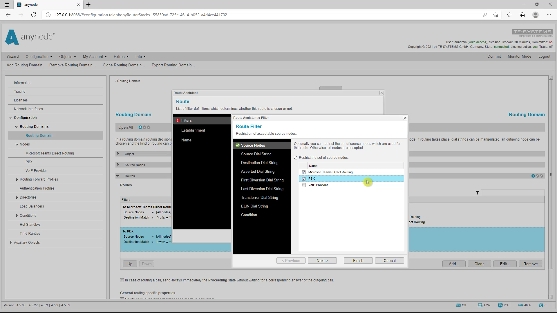
Task: Uncheck the PBX source node checkbox
Action: tap(304, 179)
